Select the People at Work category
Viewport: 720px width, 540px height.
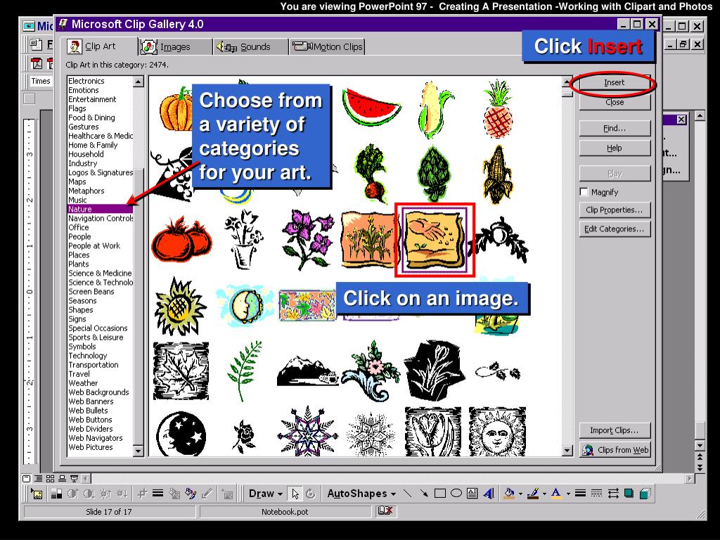[100, 245]
